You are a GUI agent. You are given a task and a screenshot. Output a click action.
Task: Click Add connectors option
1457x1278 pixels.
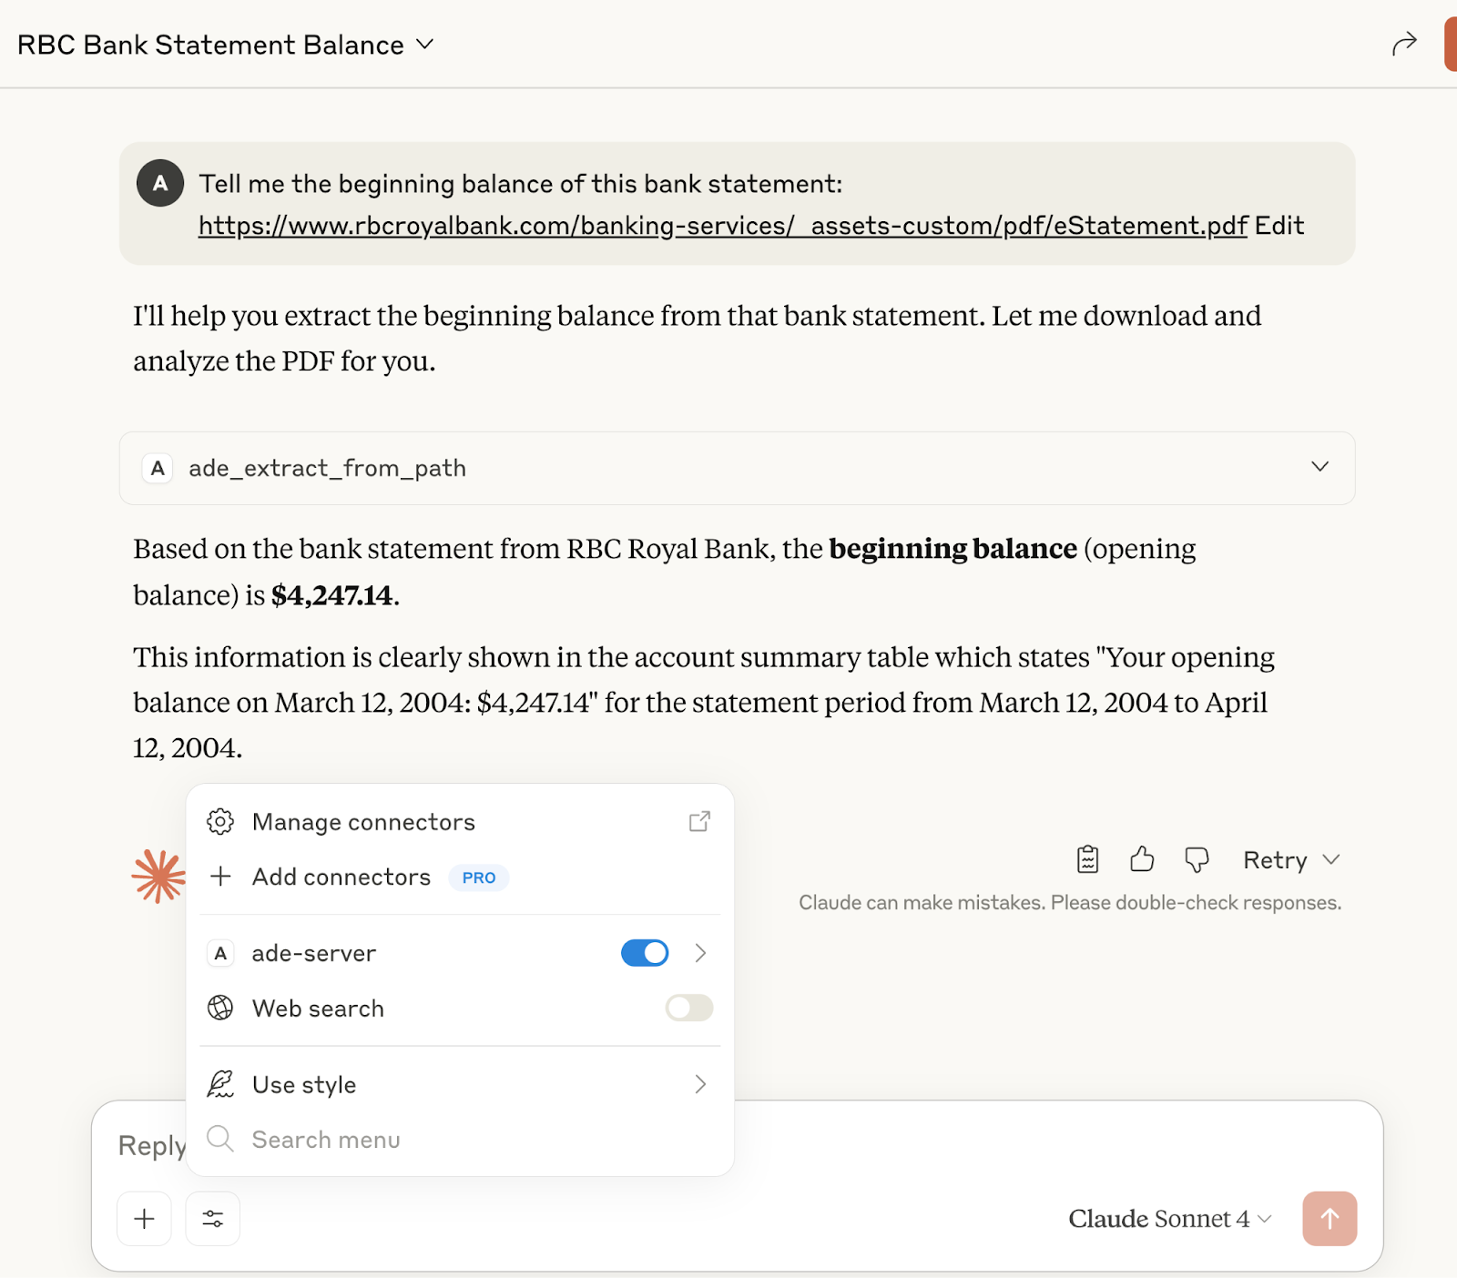[x=341, y=877]
